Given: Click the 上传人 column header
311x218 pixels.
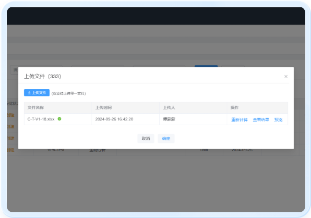Looking at the screenshot, I should [x=169, y=107].
